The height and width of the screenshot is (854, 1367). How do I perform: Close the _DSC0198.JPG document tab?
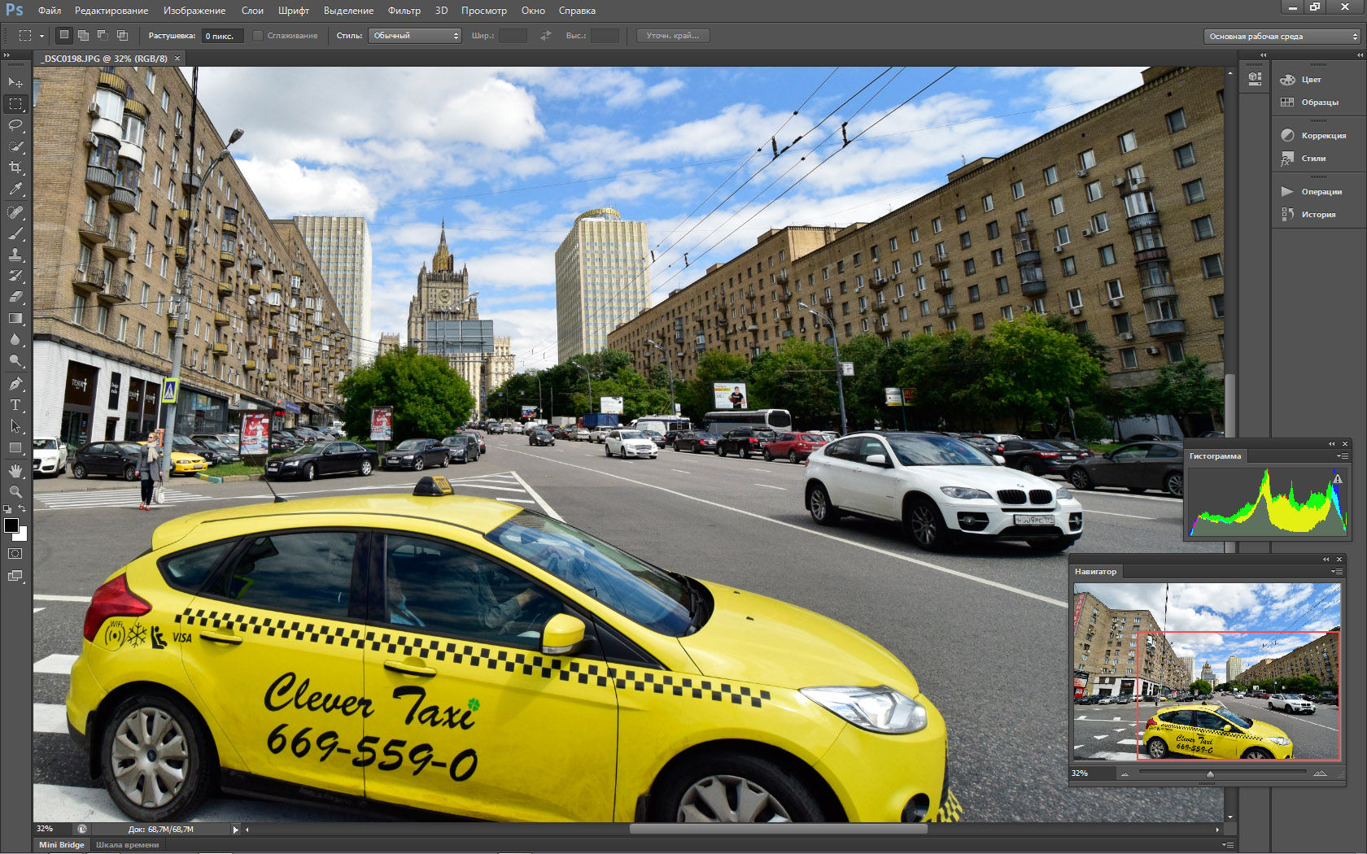pyautogui.click(x=177, y=59)
